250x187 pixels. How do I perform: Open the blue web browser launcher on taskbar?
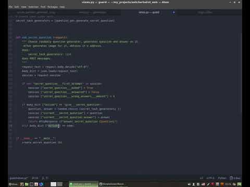pyautogui.click(x=41, y=184)
